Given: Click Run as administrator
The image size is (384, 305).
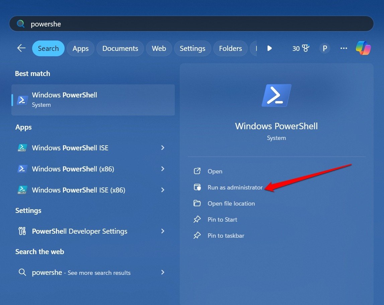Looking at the screenshot, I should pyautogui.click(x=235, y=187).
